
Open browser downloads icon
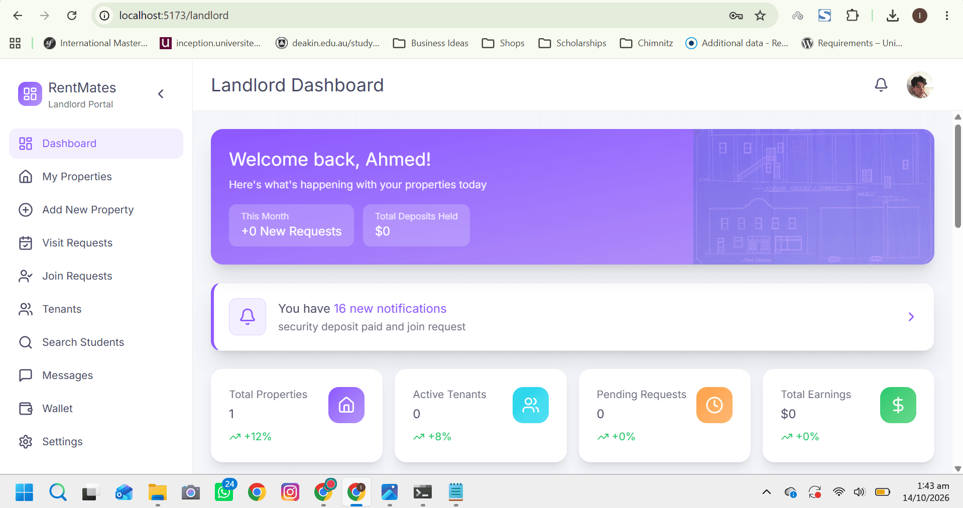(892, 16)
